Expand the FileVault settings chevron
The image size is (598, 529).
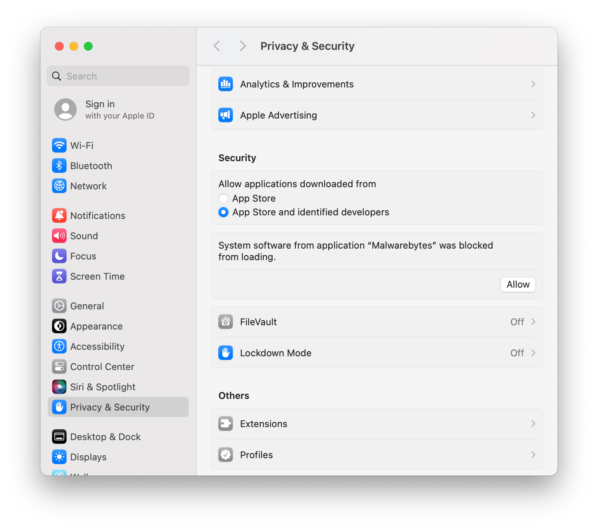tap(533, 322)
